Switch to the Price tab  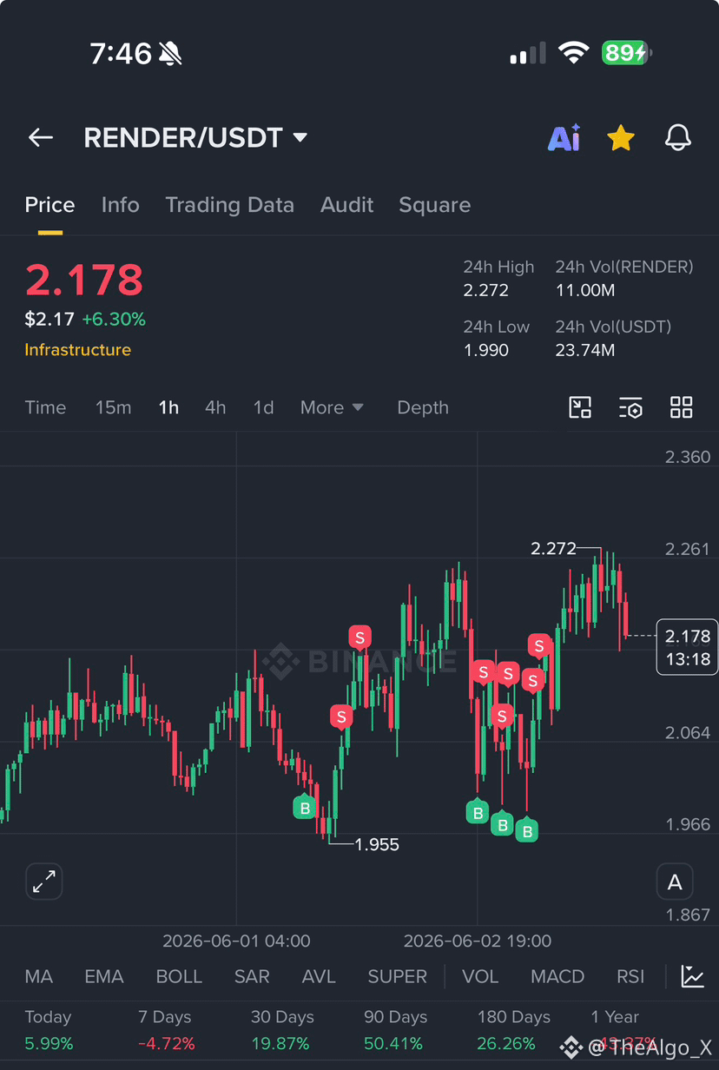click(x=49, y=205)
